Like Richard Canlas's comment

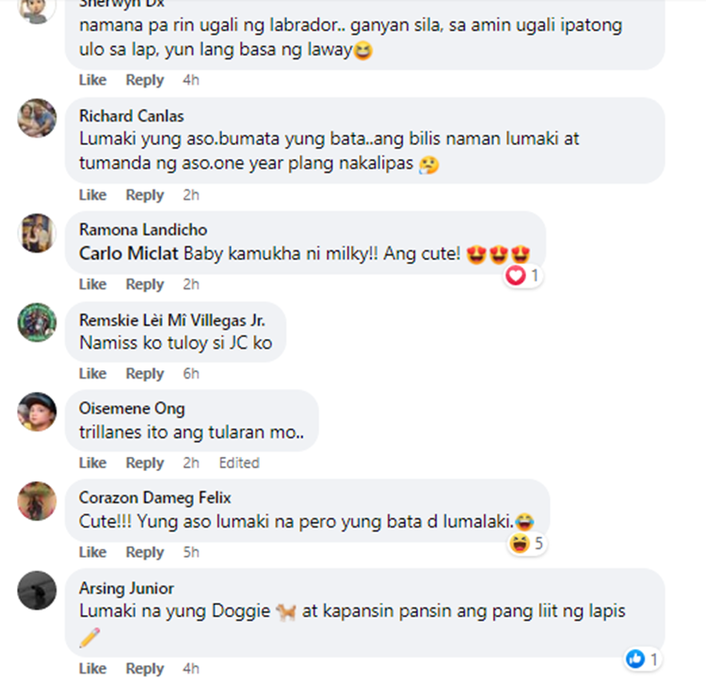coord(93,195)
